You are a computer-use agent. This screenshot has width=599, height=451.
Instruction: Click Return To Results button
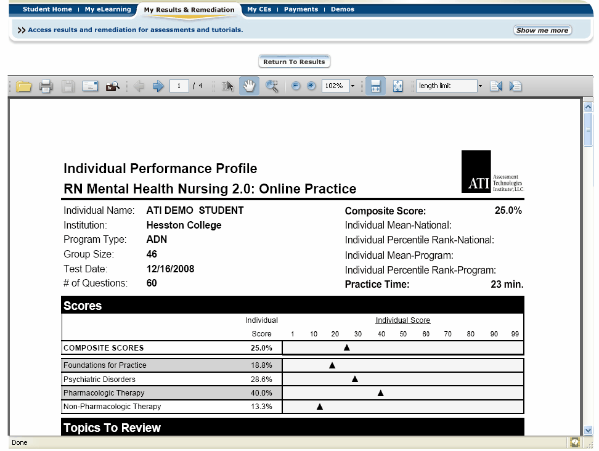pyautogui.click(x=294, y=62)
